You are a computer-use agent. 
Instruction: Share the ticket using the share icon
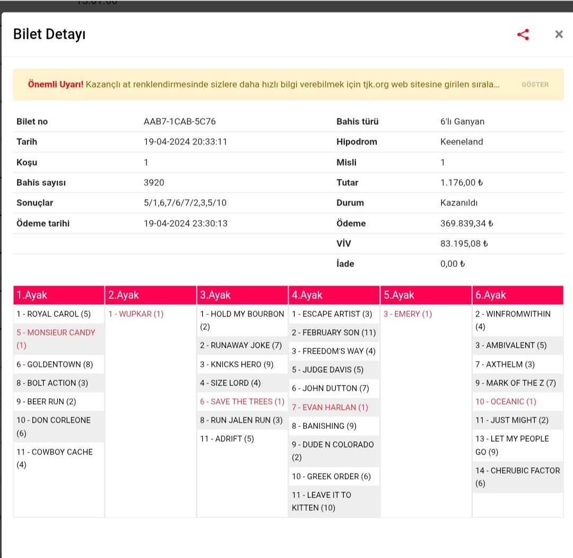[x=523, y=35]
